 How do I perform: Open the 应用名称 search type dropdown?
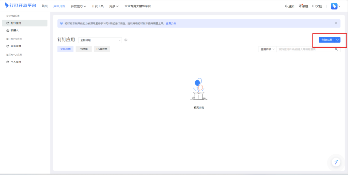(267, 49)
